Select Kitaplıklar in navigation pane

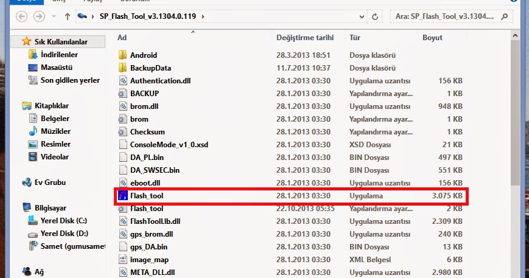click(52, 106)
